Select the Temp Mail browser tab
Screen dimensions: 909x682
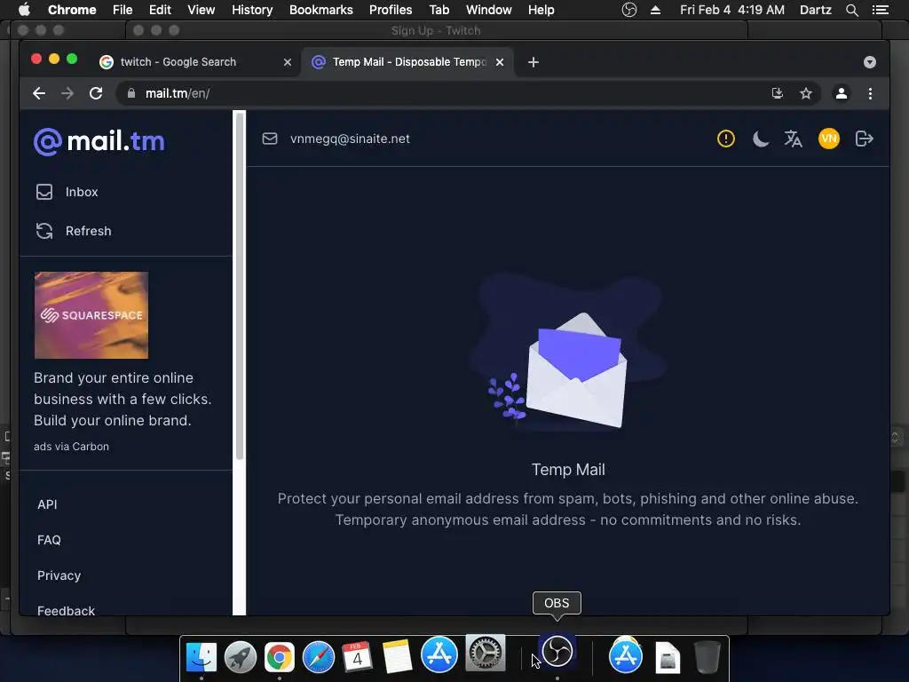click(x=407, y=62)
